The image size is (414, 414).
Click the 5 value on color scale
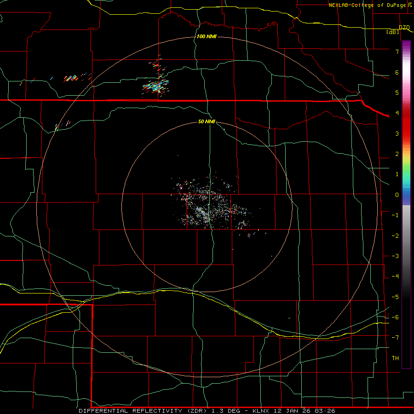pyautogui.click(x=397, y=92)
